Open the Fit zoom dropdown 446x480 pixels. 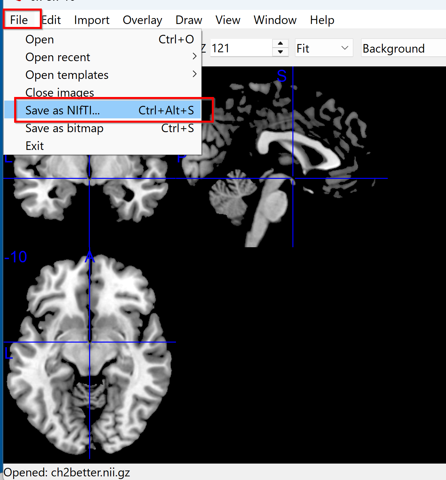323,48
